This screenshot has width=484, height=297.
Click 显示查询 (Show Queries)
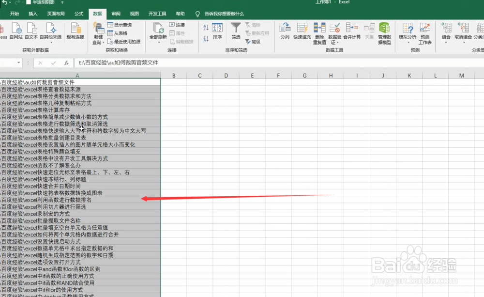pos(120,25)
